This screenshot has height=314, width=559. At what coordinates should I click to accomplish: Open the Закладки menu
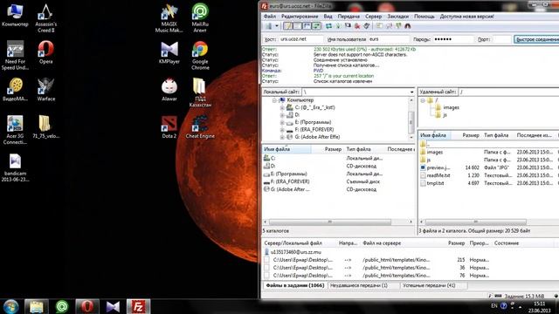[x=398, y=17]
